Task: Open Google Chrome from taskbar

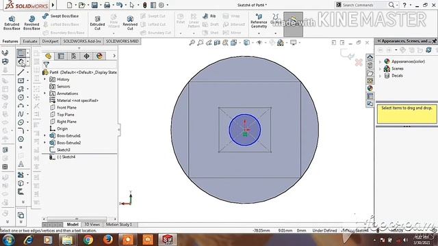Action: point(88,240)
